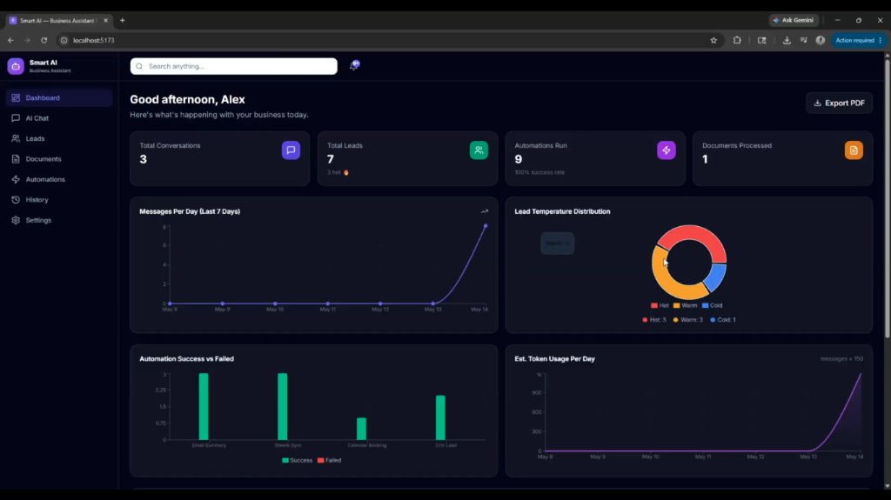Click the blue Cold donut segment

(x=717, y=277)
